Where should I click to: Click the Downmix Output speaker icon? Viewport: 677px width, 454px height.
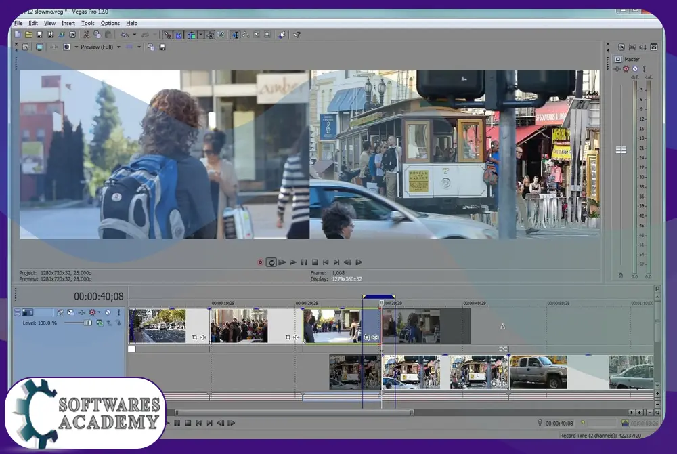tap(632, 47)
